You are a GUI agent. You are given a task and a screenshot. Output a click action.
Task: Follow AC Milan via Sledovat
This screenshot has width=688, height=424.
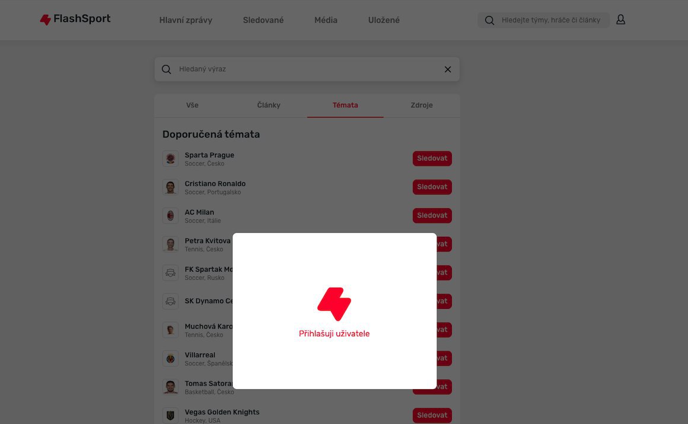(x=432, y=215)
